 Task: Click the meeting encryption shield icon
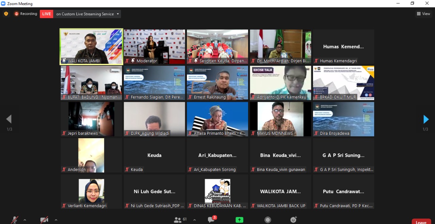6,14
